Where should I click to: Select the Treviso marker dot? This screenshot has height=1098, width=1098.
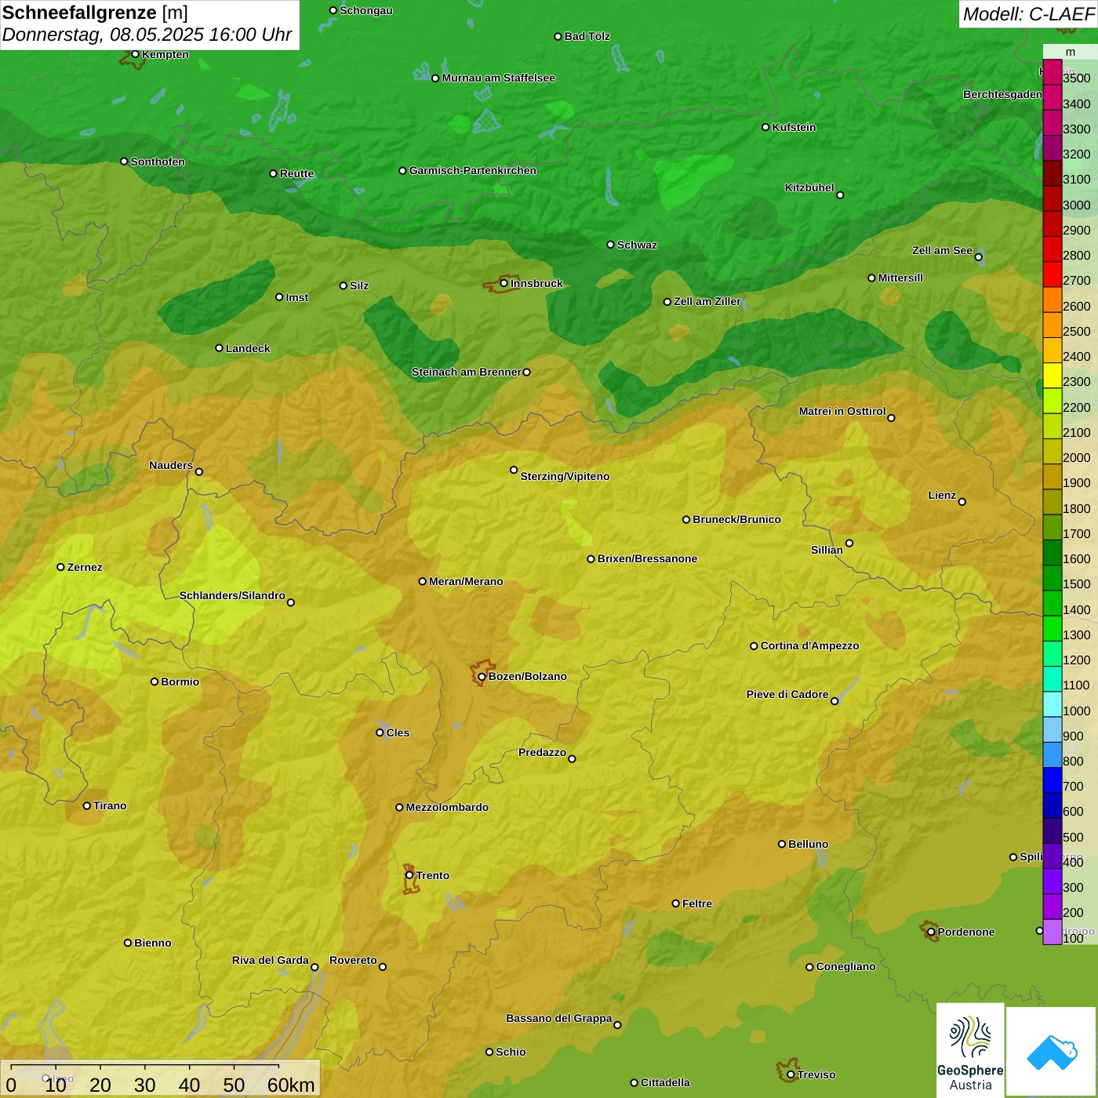tap(791, 1074)
